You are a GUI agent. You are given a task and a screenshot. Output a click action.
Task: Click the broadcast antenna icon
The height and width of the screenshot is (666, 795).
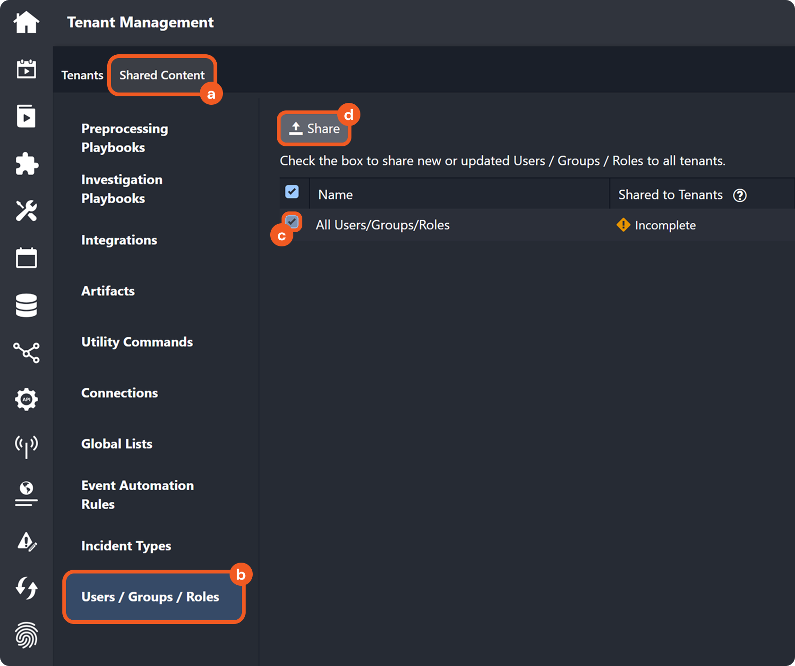(x=26, y=446)
